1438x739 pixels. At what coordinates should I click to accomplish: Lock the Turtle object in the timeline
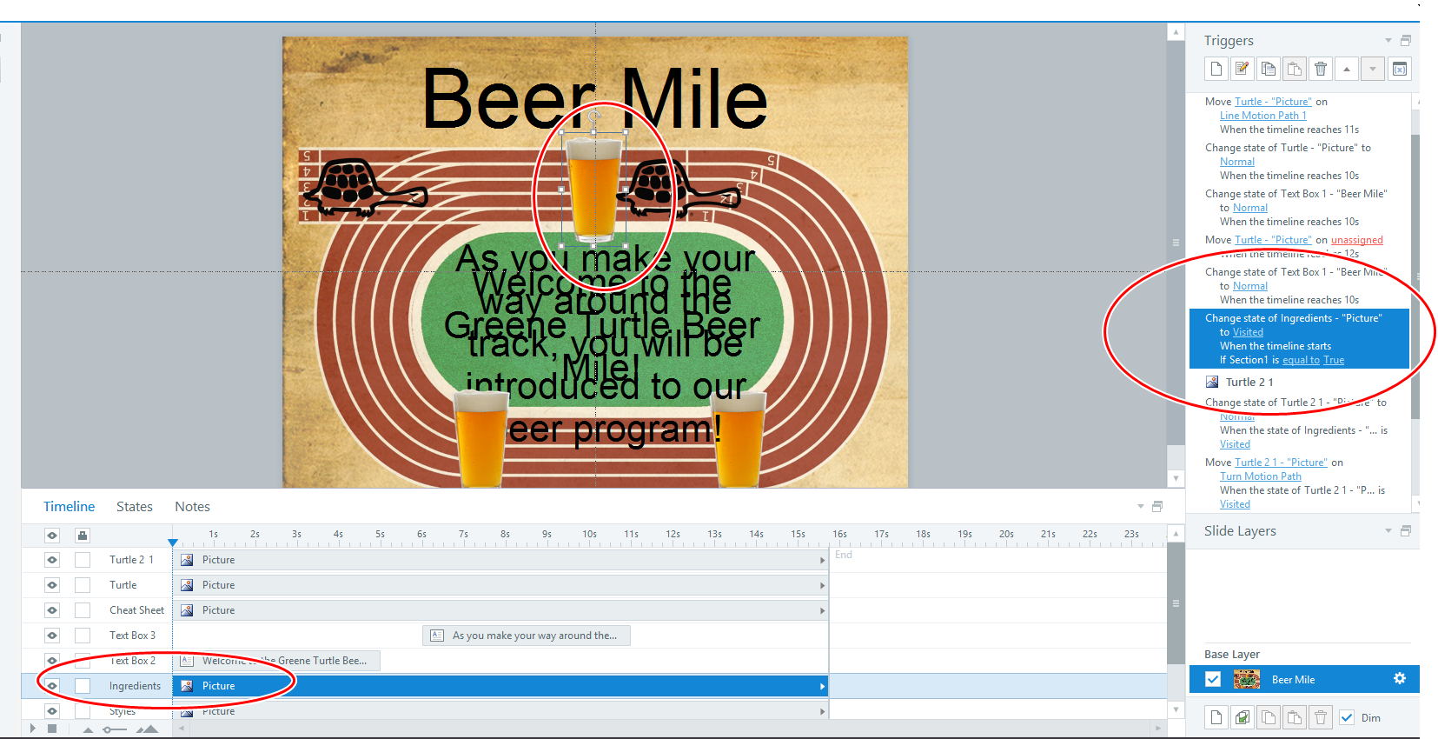tap(83, 585)
